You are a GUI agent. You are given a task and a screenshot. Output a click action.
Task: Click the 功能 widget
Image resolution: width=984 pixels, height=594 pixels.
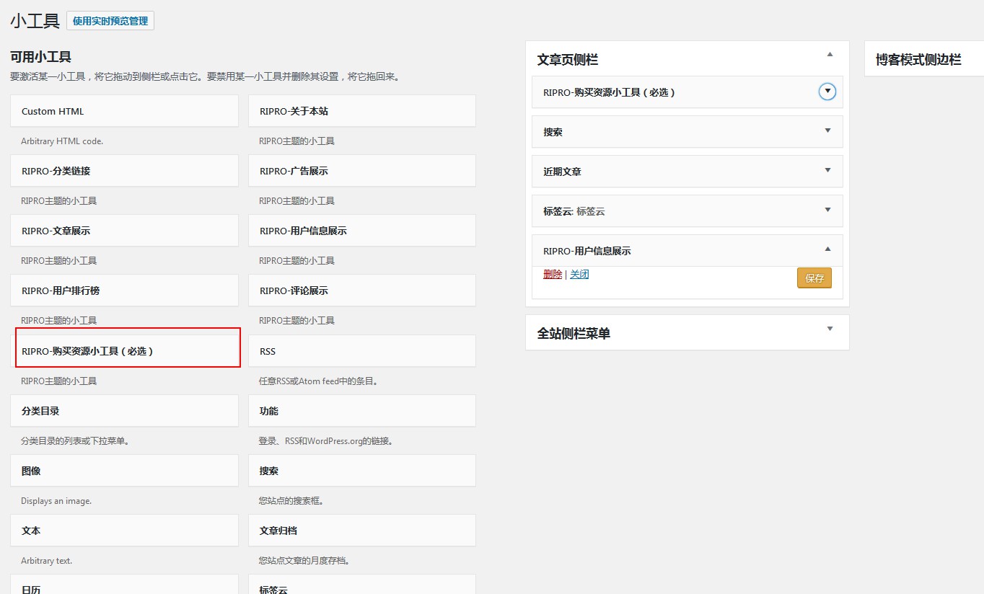coord(362,411)
